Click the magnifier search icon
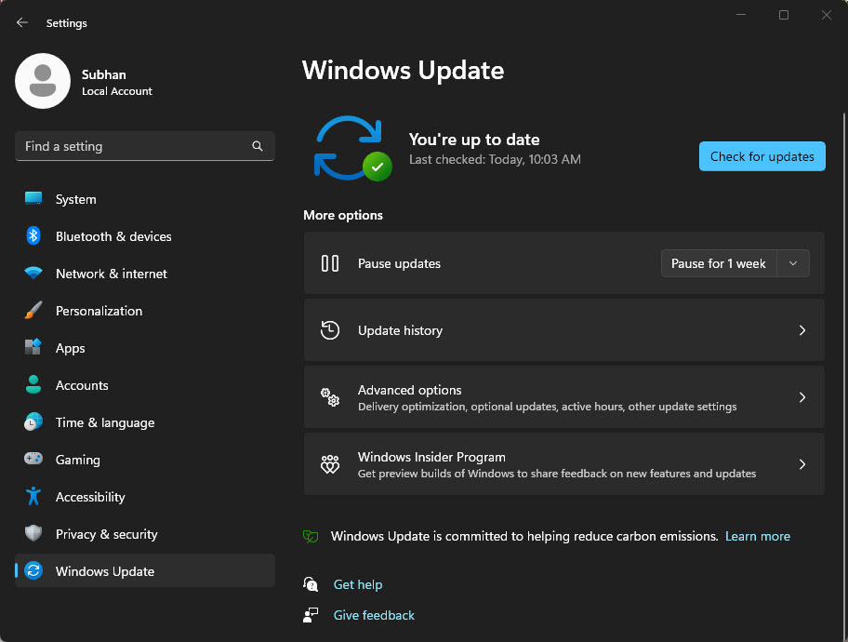Viewport: 848px width, 642px height. click(258, 146)
